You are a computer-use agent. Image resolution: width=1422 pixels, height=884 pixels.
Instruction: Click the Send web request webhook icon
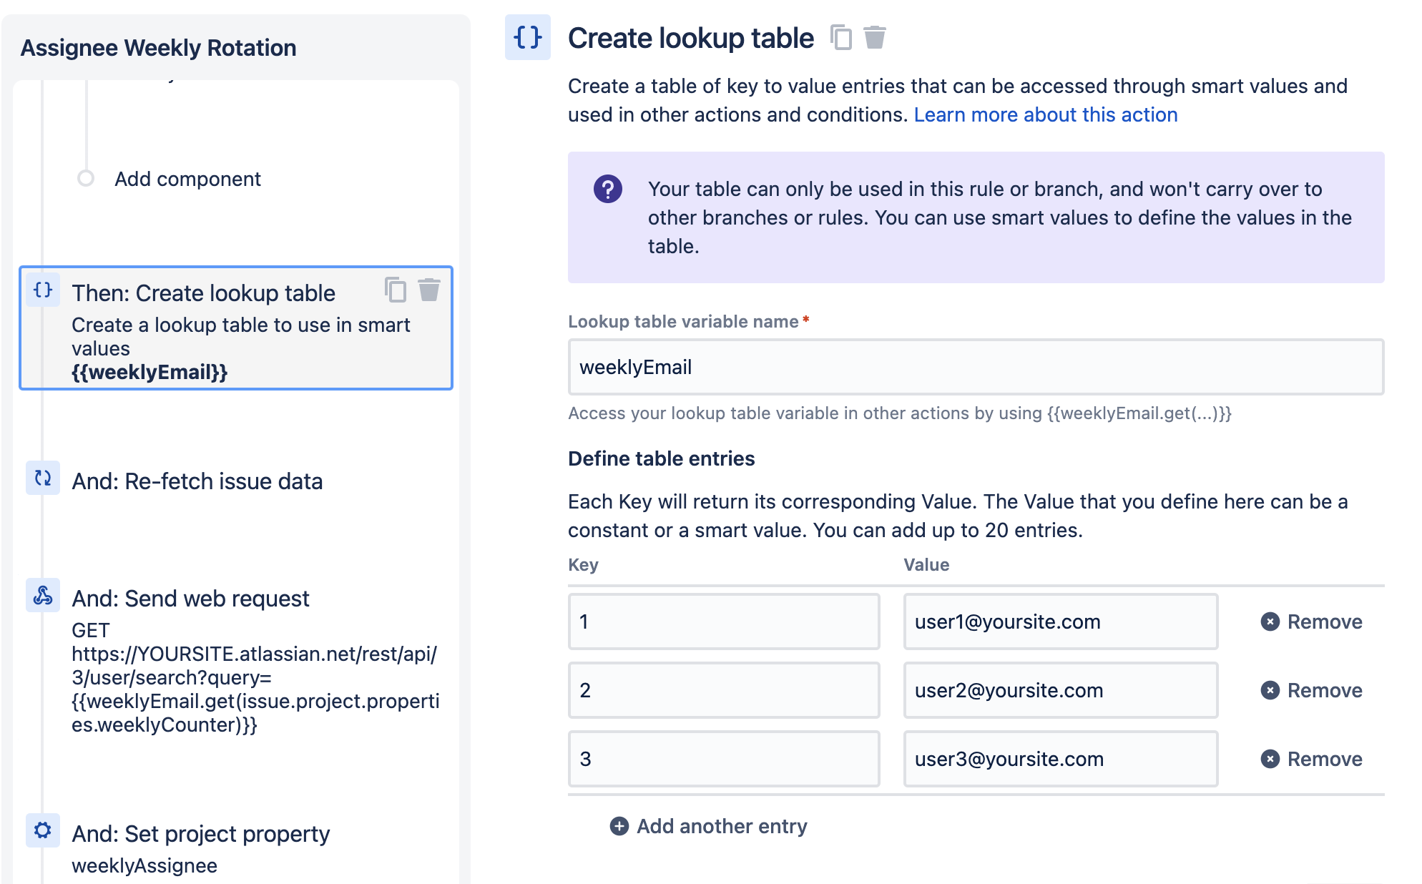[43, 595]
